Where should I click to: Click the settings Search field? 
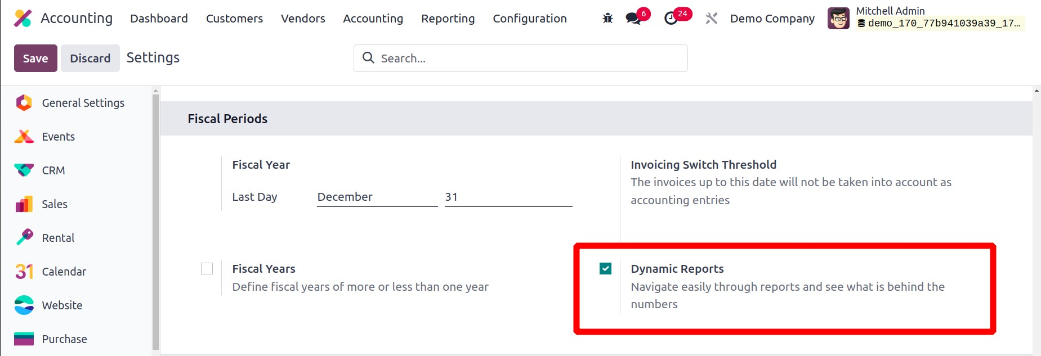tap(529, 58)
